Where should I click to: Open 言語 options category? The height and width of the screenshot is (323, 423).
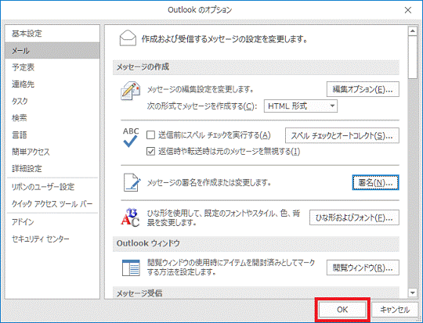(x=52, y=135)
